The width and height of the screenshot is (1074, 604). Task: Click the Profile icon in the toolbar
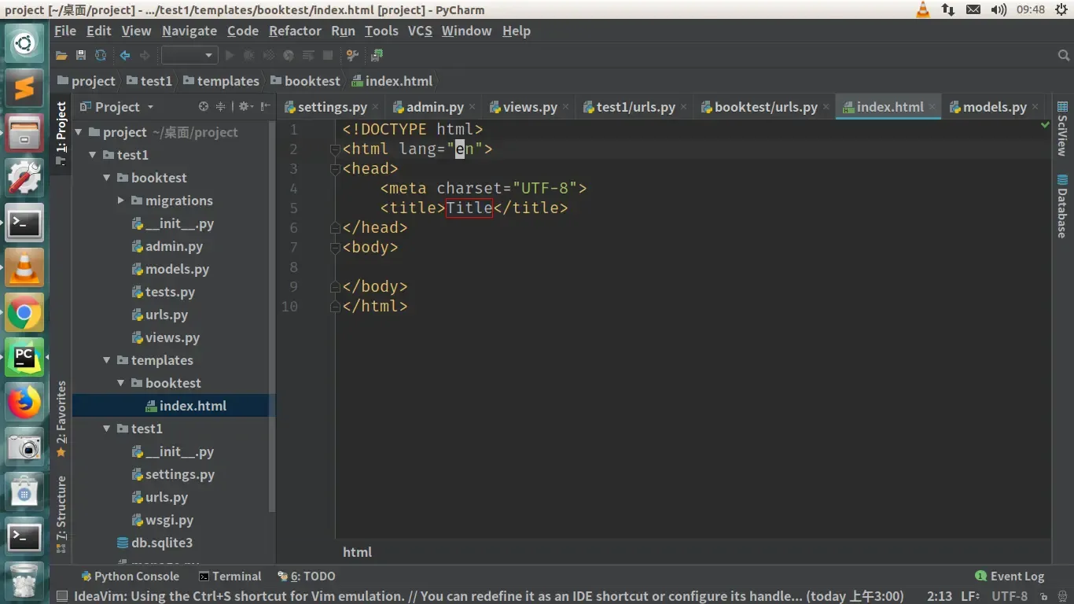click(x=289, y=56)
